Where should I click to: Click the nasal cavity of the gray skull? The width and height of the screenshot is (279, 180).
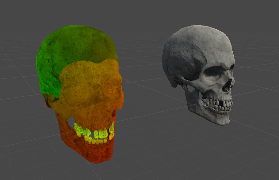228,85
